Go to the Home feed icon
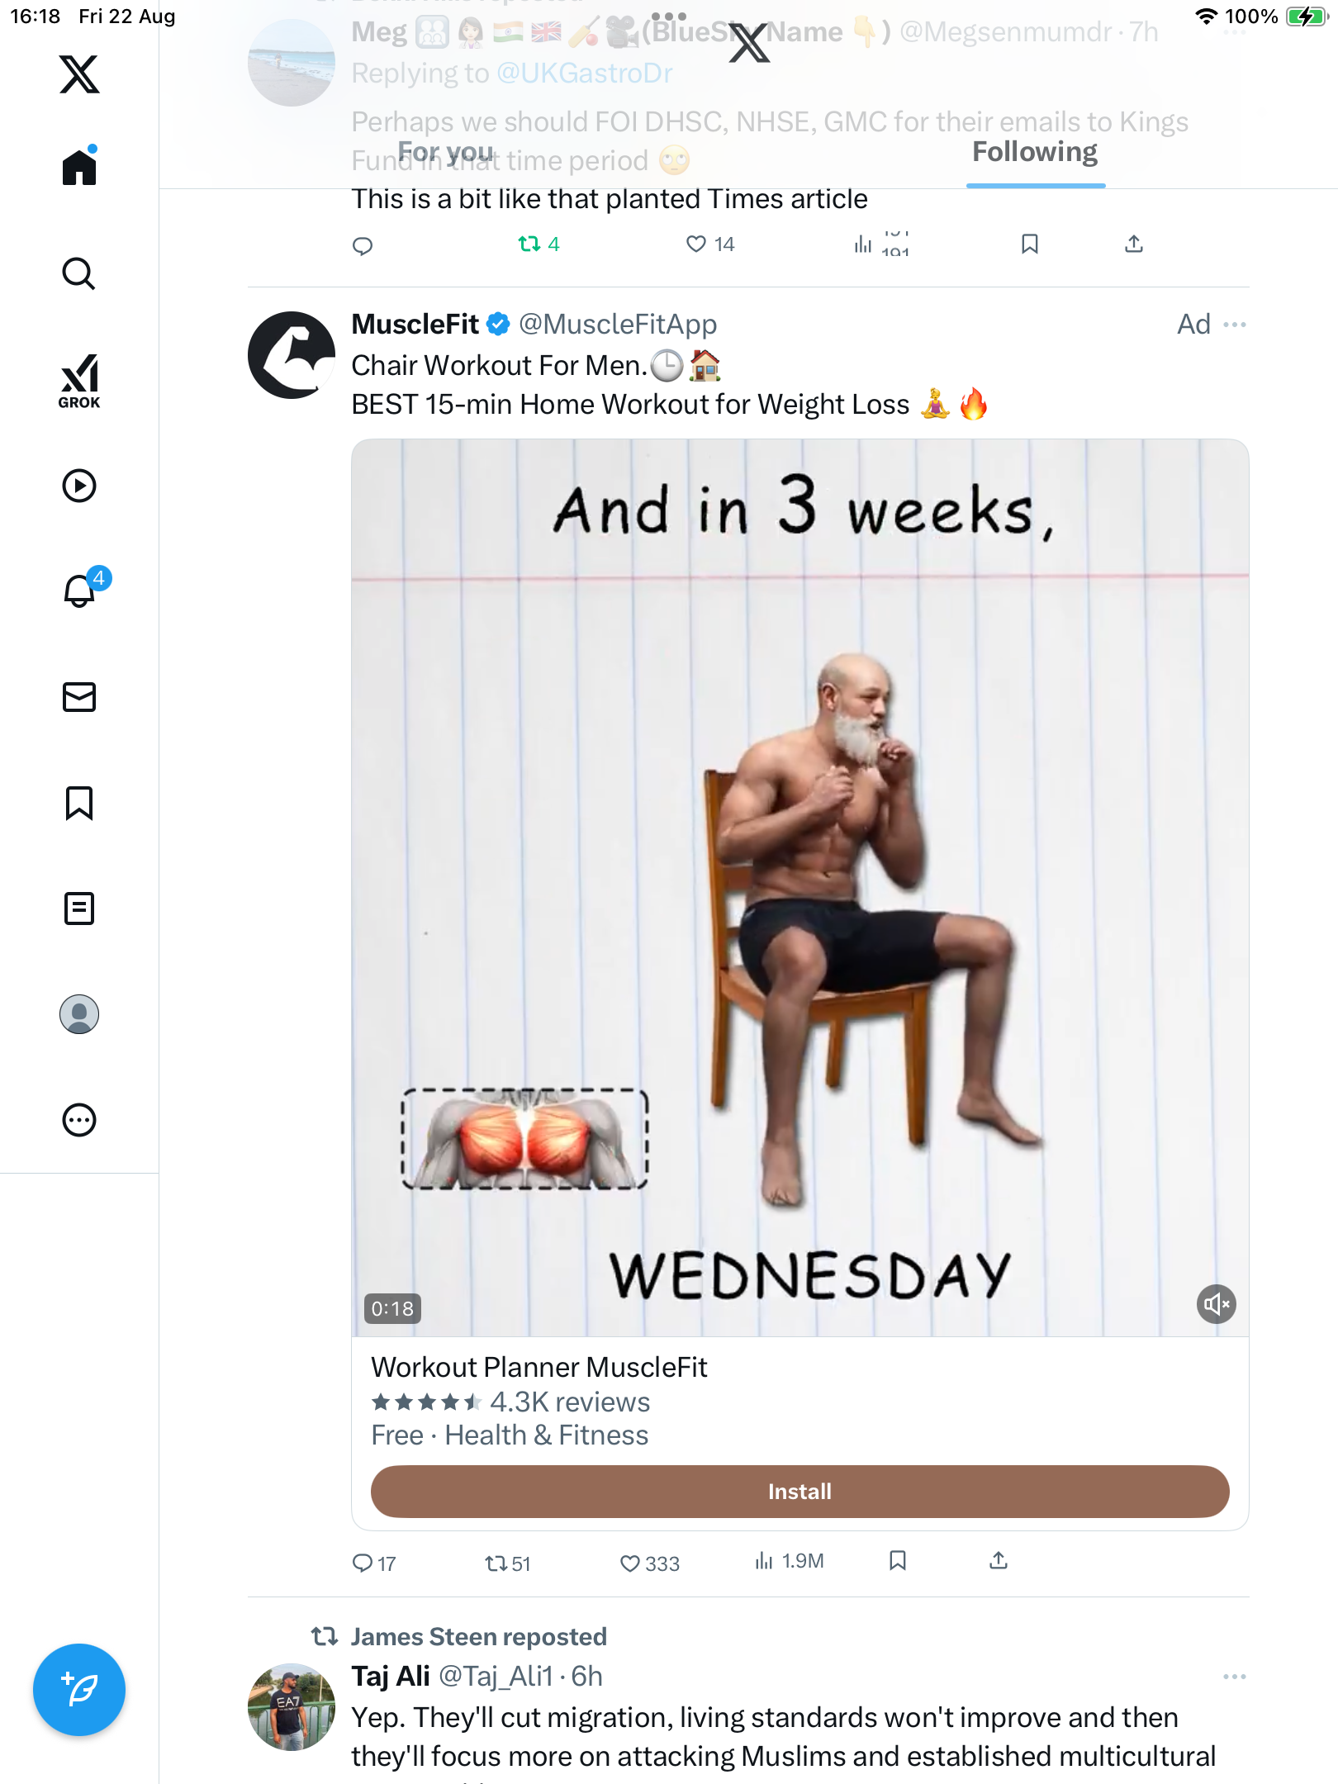This screenshot has height=1784, width=1338. 79,168
